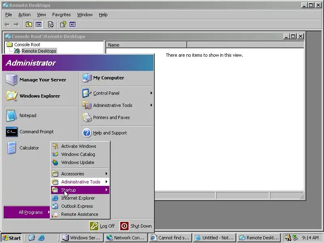
Task: Click the taskbar clock showing 9:14 AM
Action: [x=310, y=238]
